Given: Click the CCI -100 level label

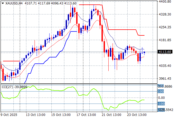Looking at the screenshot, I should (x=161, y=104).
